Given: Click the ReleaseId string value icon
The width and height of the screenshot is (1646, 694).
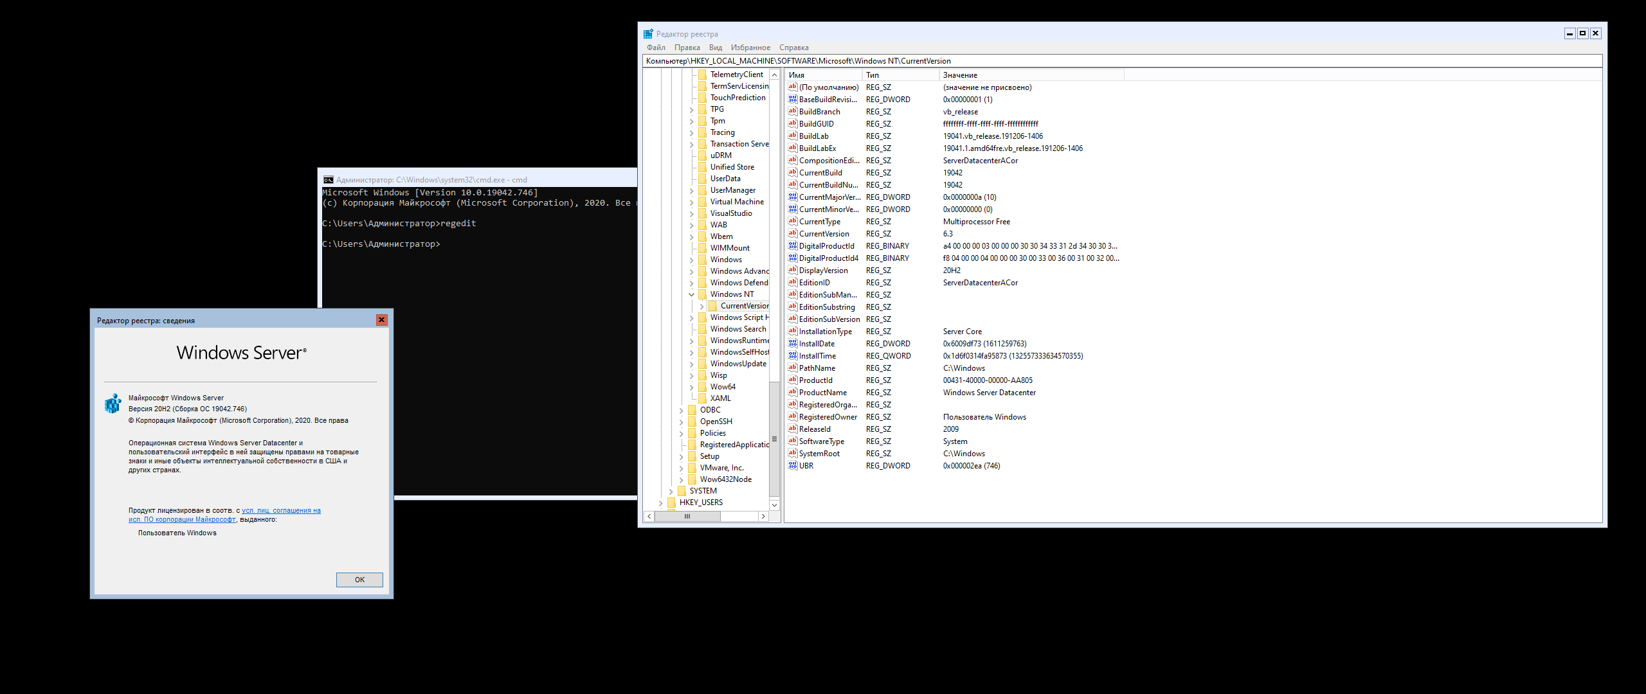Looking at the screenshot, I should pos(793,429).
